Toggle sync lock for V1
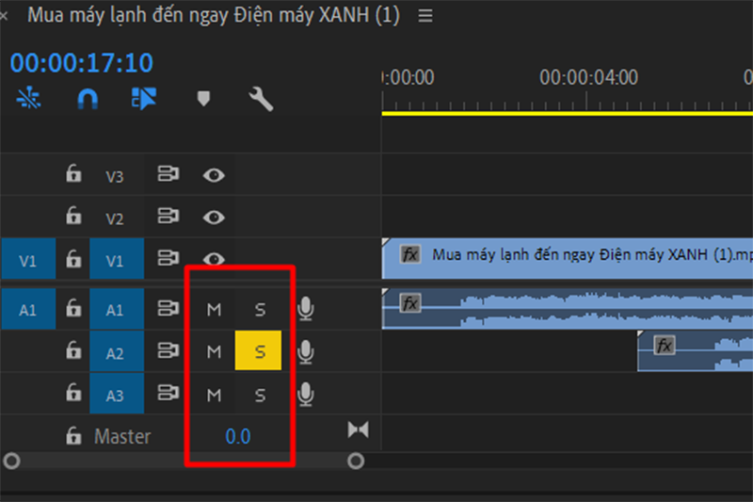 [x=168, y=257]
